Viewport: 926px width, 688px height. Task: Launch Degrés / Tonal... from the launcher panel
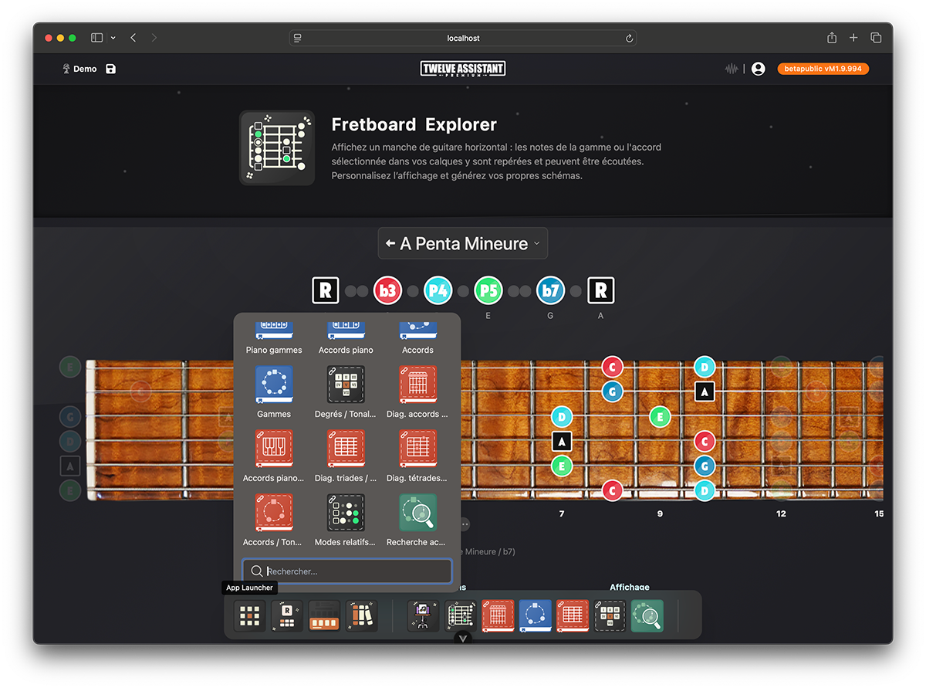pos(346,393)
